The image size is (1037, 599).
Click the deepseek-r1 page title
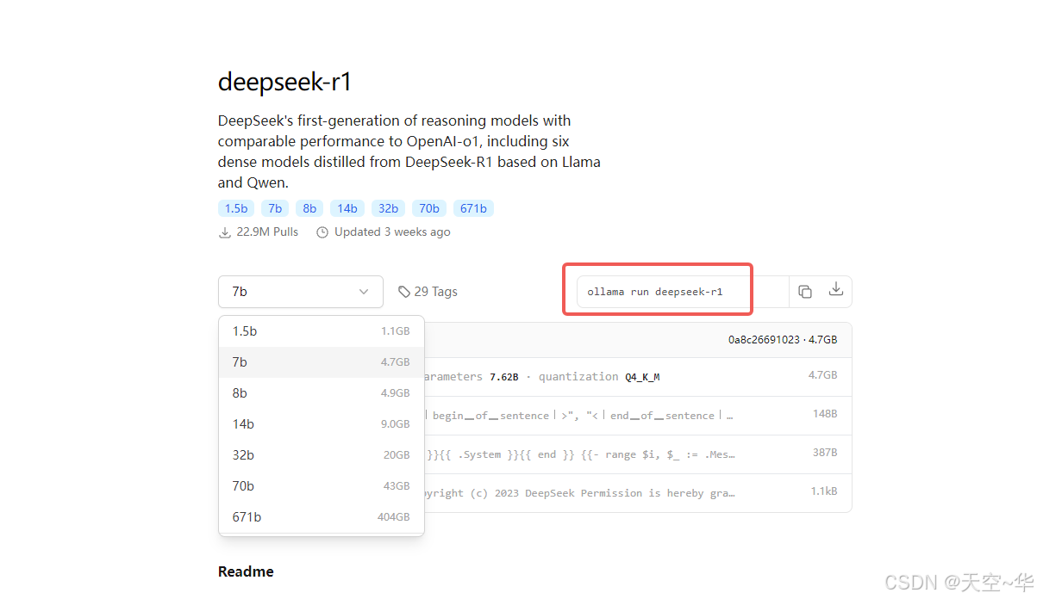[284, 82]
